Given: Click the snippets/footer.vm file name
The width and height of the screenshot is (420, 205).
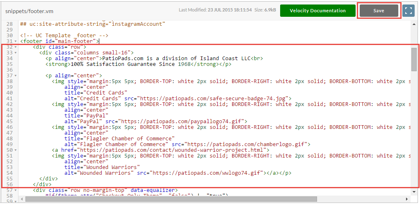Looking at the screenshot, I should click(29, 11).
